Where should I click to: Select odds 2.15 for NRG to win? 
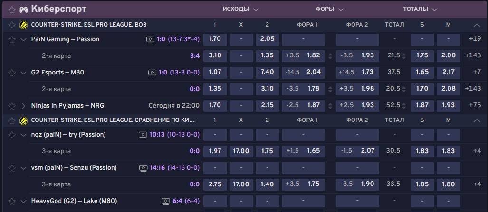pos(267,105)
